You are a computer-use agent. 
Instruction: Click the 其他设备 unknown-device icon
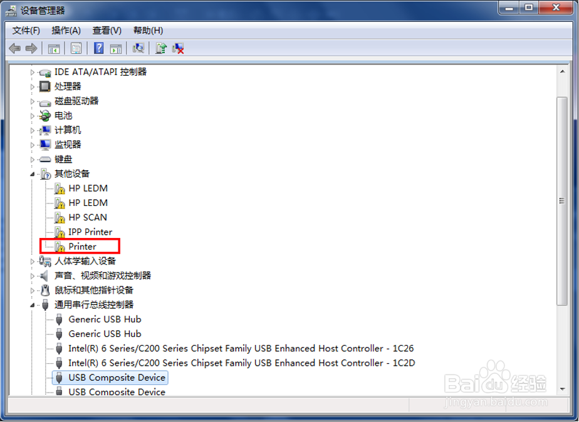(45, 173)
